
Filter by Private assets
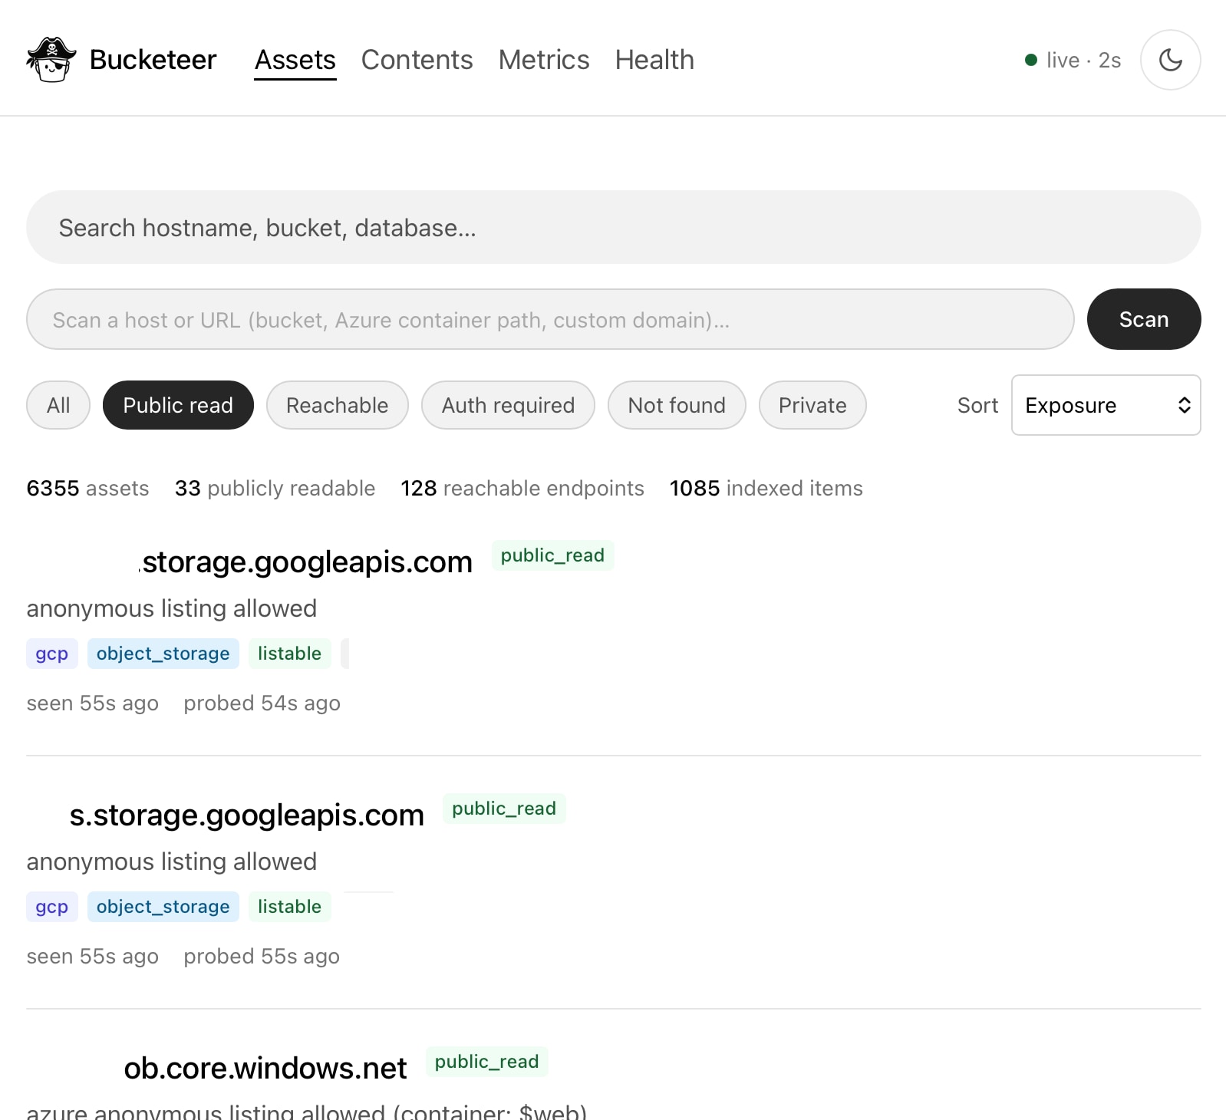coord(812,405)
